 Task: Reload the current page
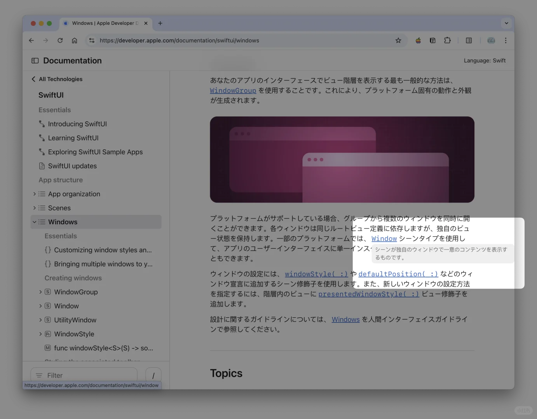pyautogui.click(x=60, y=40)
